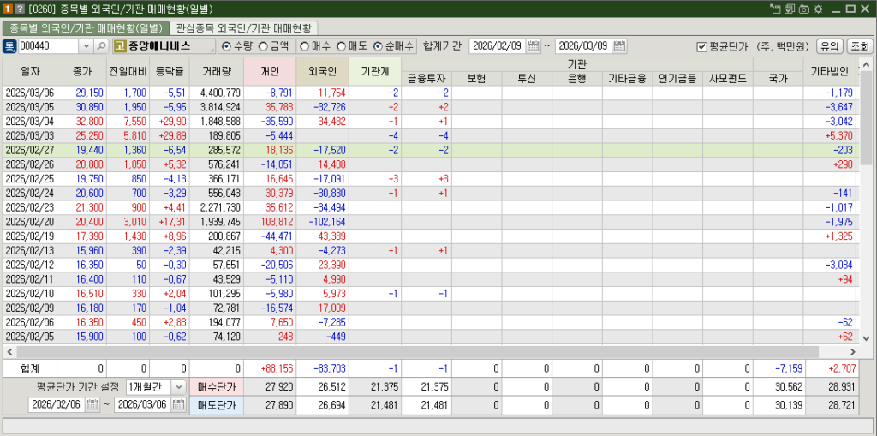Click the horizontal scrollbar under the table
Viewport: 877px width, 436px height.
(428, 351)
